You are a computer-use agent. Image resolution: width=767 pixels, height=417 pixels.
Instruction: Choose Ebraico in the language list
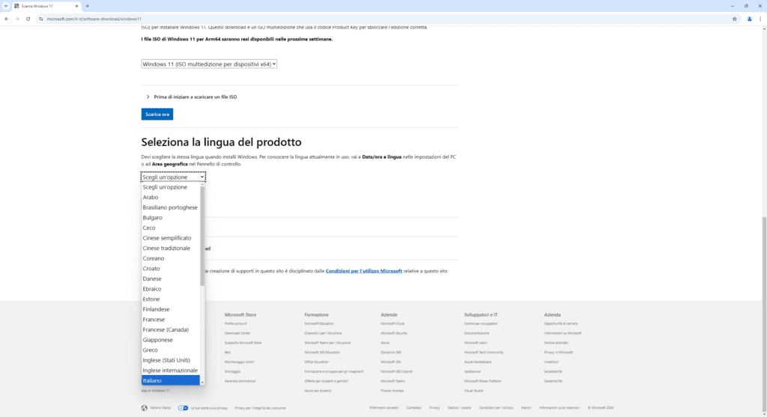(171, 289)
